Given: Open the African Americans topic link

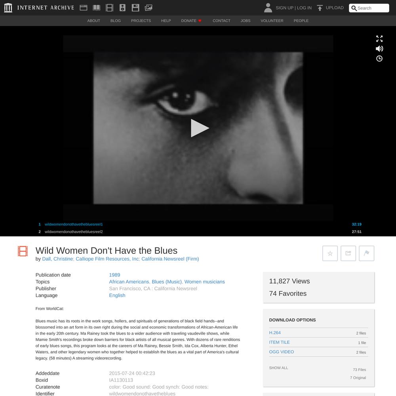Looking at the screenshot, I should tap(129, 282).
